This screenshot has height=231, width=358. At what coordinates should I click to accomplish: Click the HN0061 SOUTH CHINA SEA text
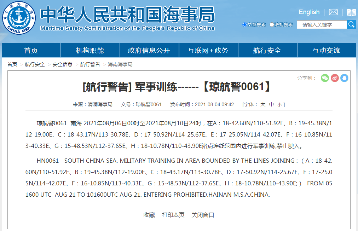tap(77, 161)
